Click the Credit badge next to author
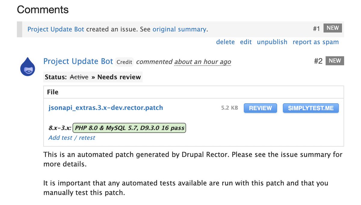This screenshot has height=205, width=361. (x=124, y=62)
